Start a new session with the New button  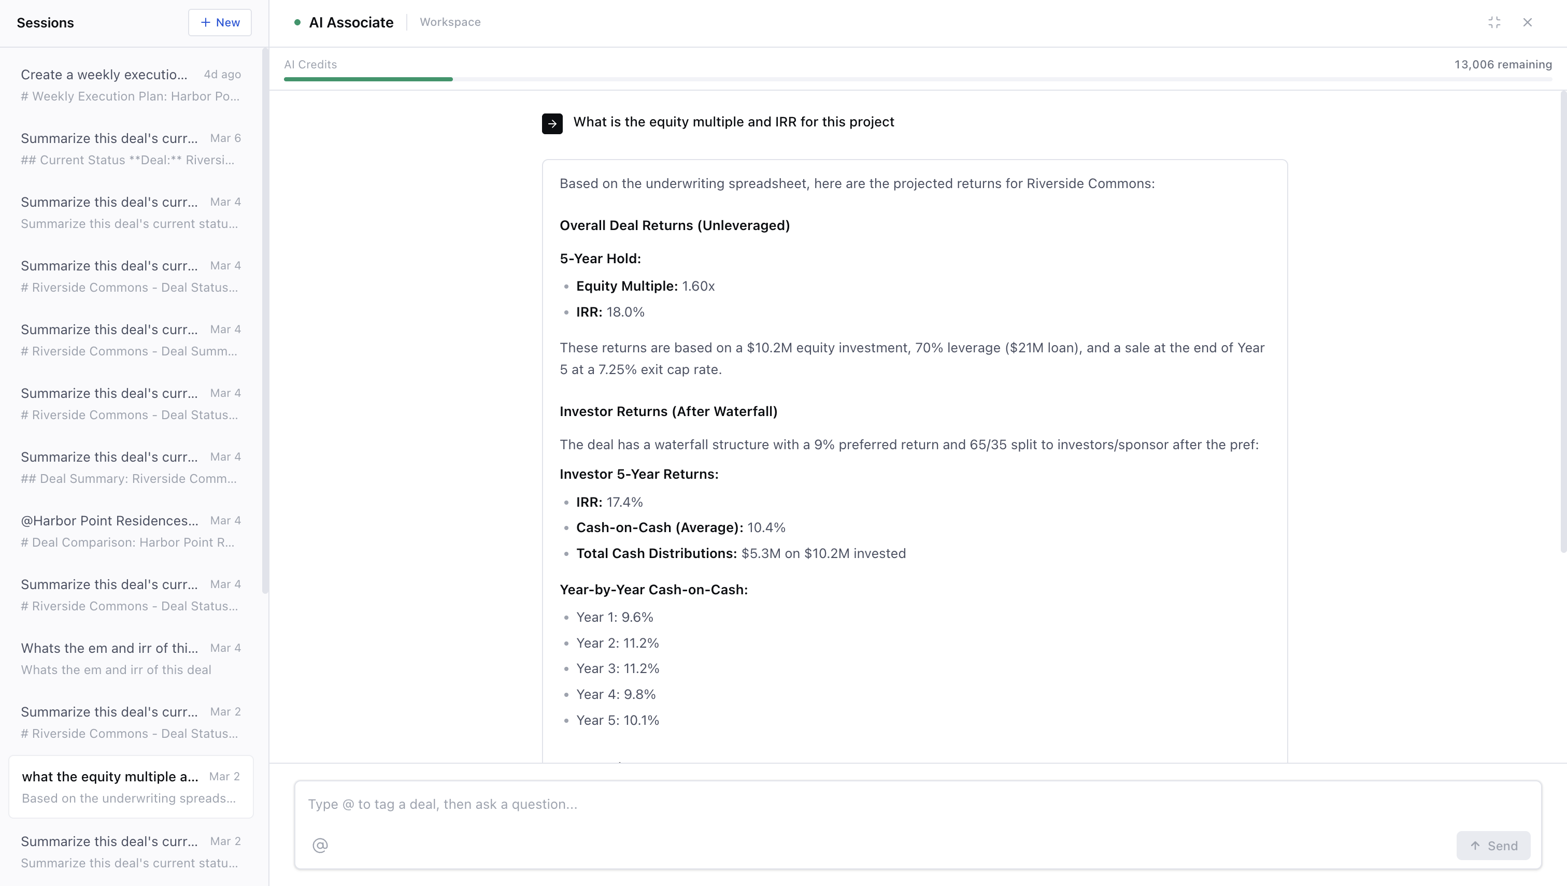220,22
